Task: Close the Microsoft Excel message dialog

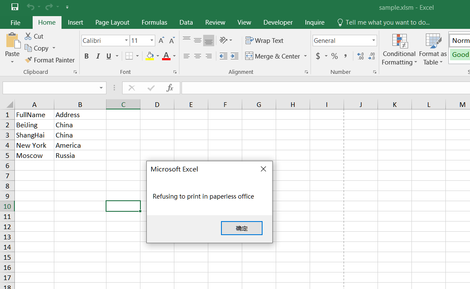Action: click(263, 169)
